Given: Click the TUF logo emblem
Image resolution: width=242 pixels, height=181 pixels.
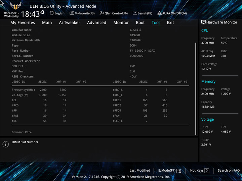Looking at the screenshot, I should click(x=15, y=6).
